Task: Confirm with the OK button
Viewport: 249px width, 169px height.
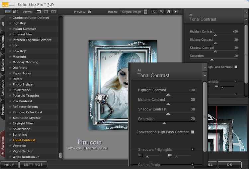Action: coord(229,164)
